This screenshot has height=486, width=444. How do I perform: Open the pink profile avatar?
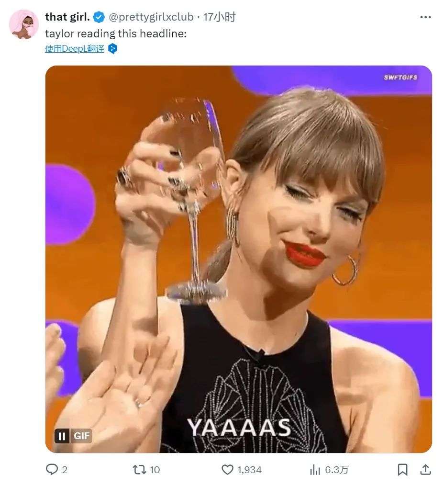coord(24,24)
